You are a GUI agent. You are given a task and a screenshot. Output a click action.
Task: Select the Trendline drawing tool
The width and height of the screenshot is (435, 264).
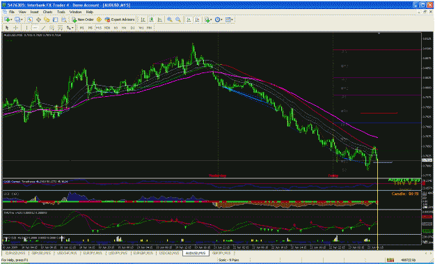(x=44, y=28)
